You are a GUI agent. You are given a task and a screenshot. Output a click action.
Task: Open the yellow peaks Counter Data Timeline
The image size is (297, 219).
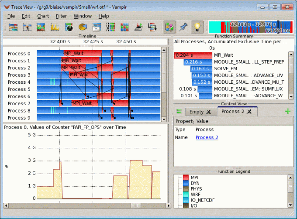pyautogui.click(x=55, y=27)
